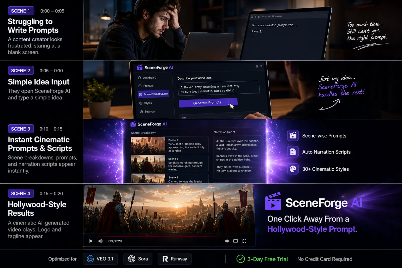The width and height of the screenshot is (402, 268).
Task: Click the Sora knot logo icon
Action: coord(132,259)
